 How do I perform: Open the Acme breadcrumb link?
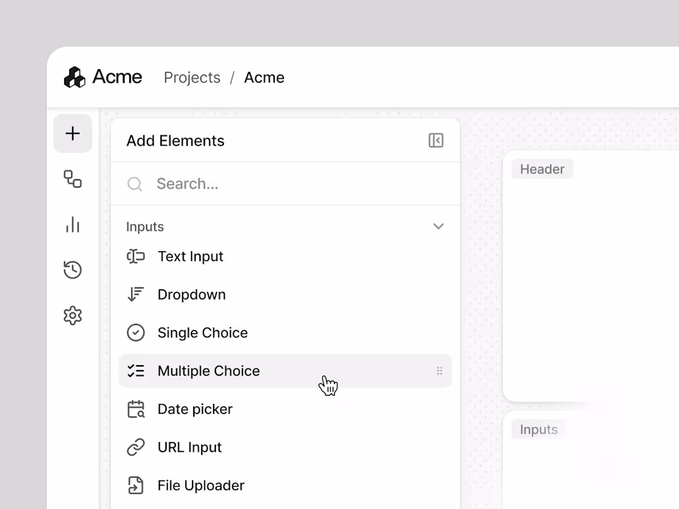coord(264,77)
